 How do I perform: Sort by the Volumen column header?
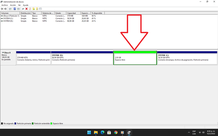click(10, 13)
